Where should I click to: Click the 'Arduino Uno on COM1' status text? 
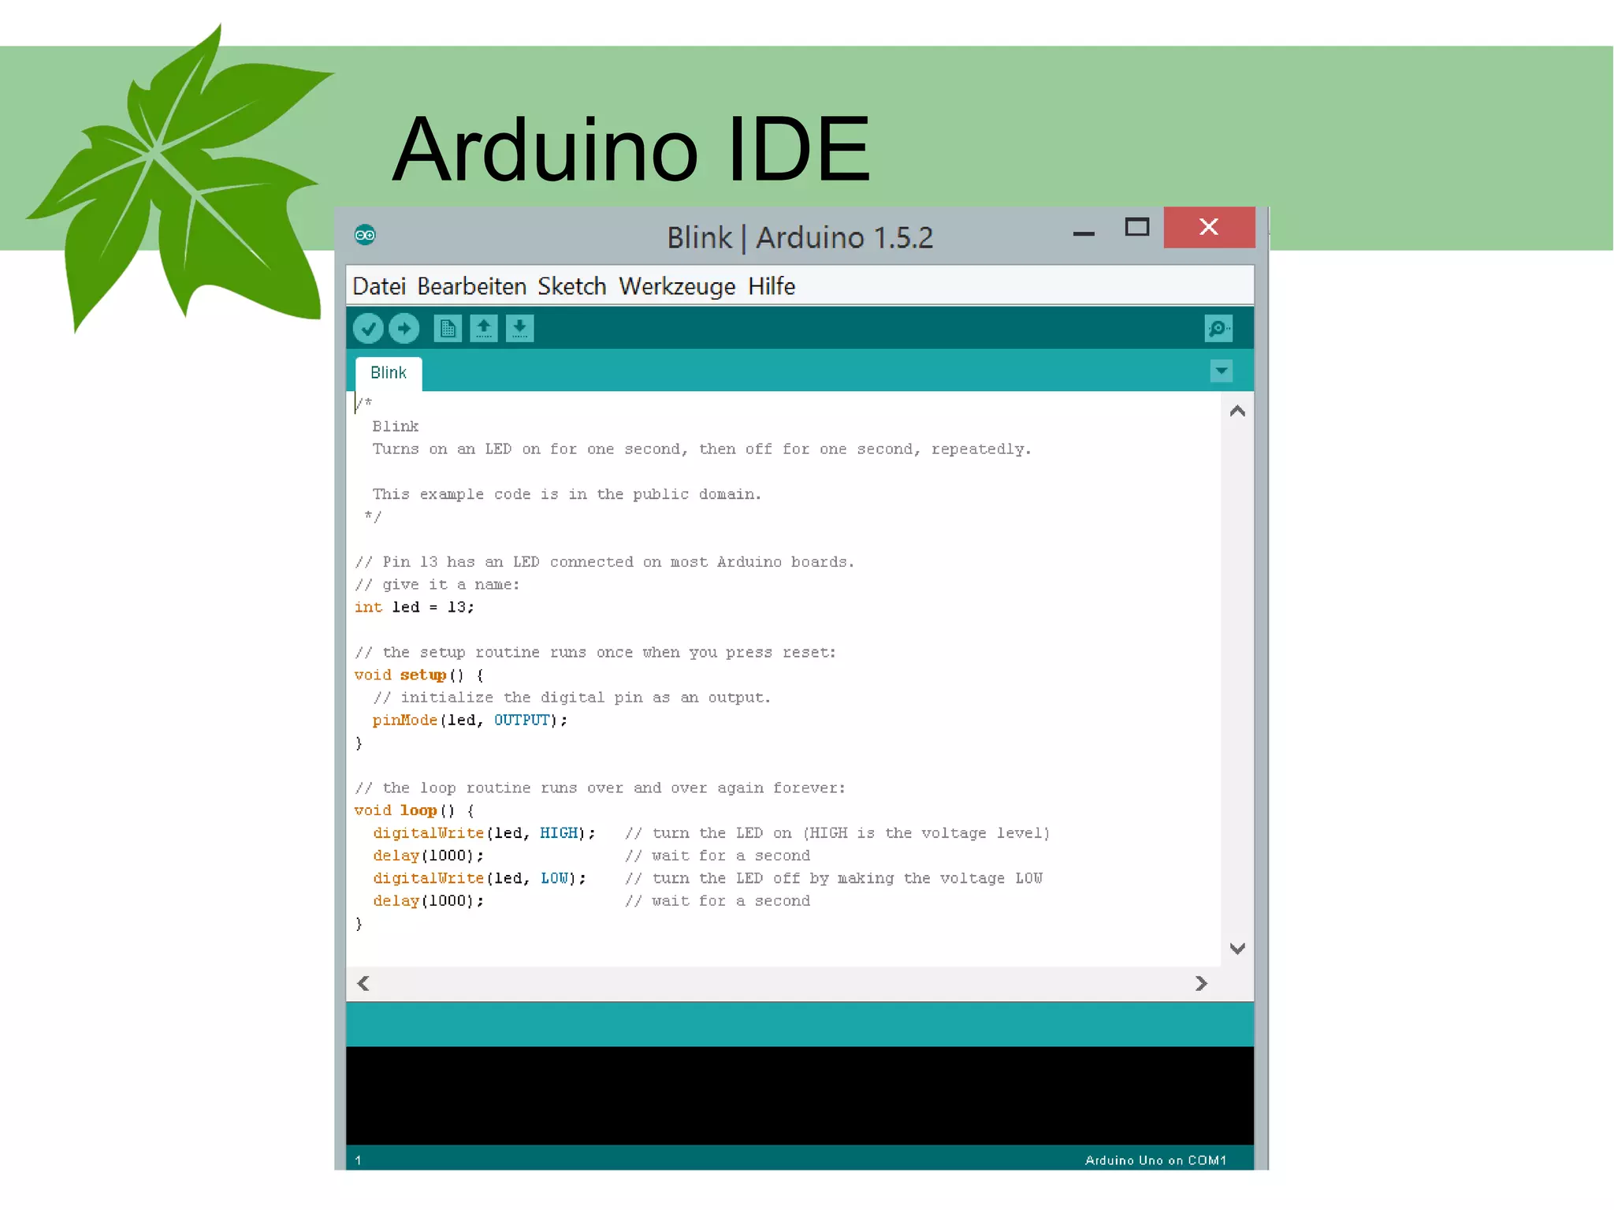pos(1155,1160)
